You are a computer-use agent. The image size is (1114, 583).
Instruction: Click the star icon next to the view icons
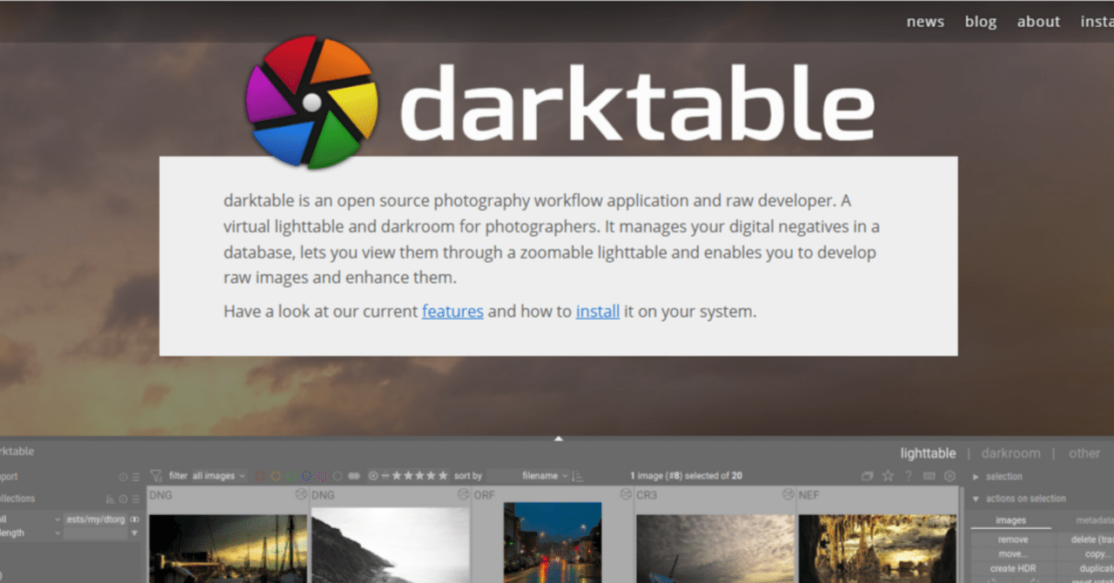[x=888, y=476]
